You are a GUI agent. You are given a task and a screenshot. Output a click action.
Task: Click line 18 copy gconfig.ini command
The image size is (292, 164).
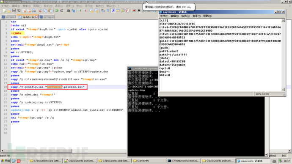point(48,87)
